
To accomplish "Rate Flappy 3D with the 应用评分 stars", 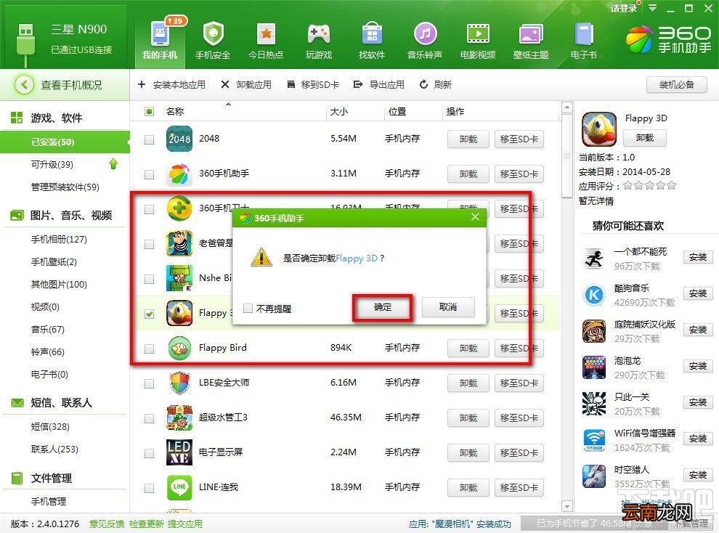I will click(649, 186).
